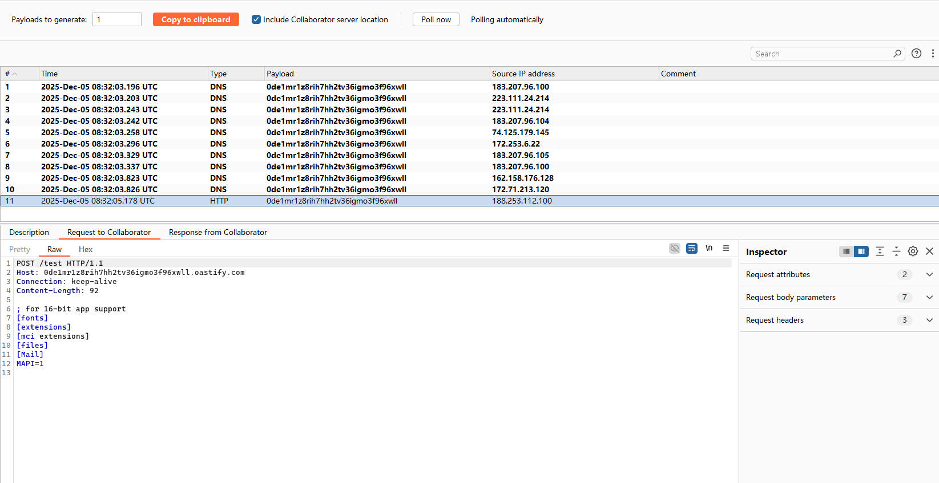Select row with source 183.207.96.105
The image size is (939, 483).
(x=469, y=155)
